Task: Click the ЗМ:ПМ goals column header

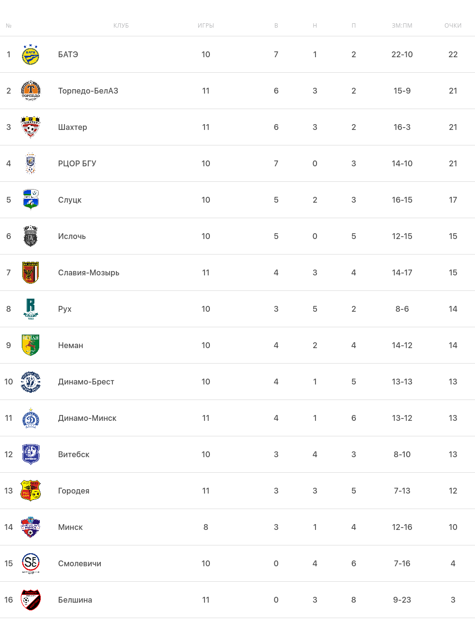Action: pyautogui.click(x=402, y=26)
